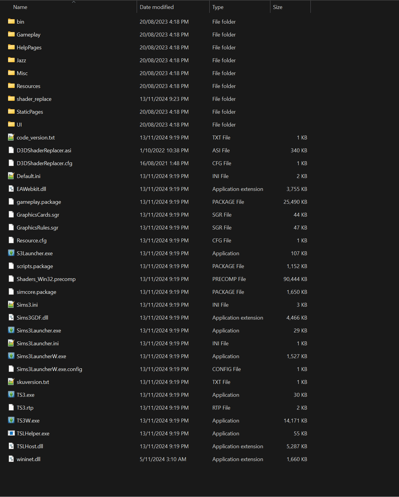399x497 pixels.
Task: Click the 4,466 KB size value
Action: (297, 318)
